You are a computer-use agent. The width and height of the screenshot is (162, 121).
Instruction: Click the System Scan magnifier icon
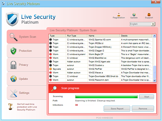[x=13, y=37]
